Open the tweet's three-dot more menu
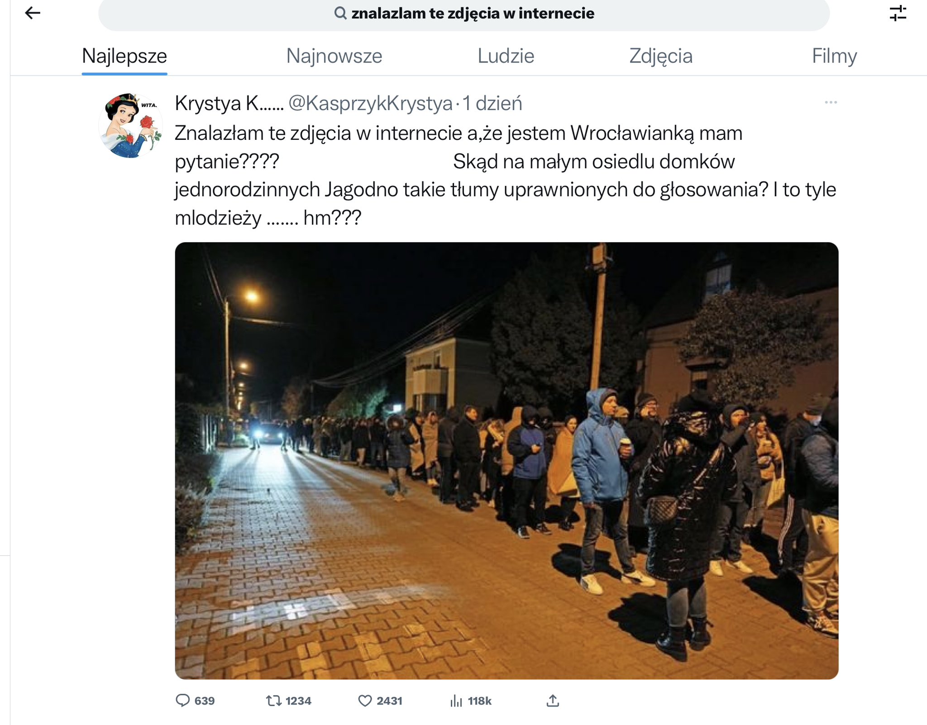Image resolution: width=927 pixels, height=725 pixels. click(831, 103)
